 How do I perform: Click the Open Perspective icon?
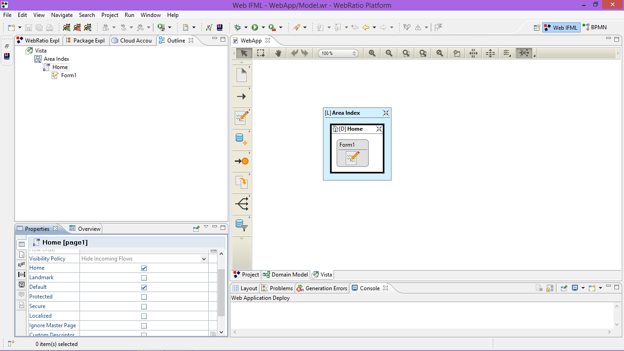click(x=537, y=27)
